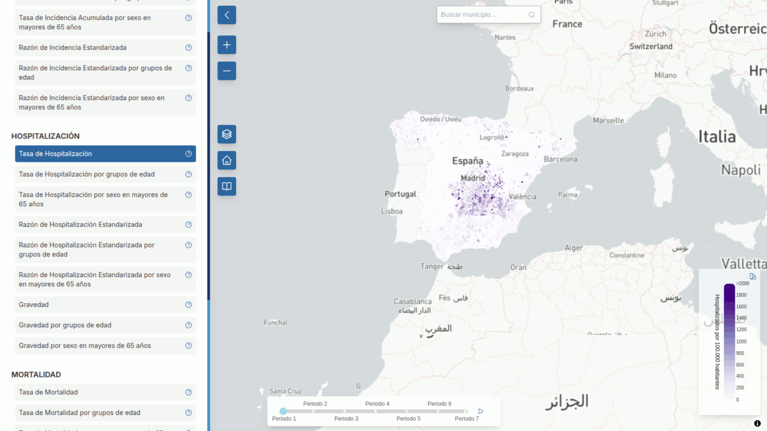The image size is (767, 431).
Task: Click the Madrid label on the map
Action: pyautogui.click(x=473, y=178)
